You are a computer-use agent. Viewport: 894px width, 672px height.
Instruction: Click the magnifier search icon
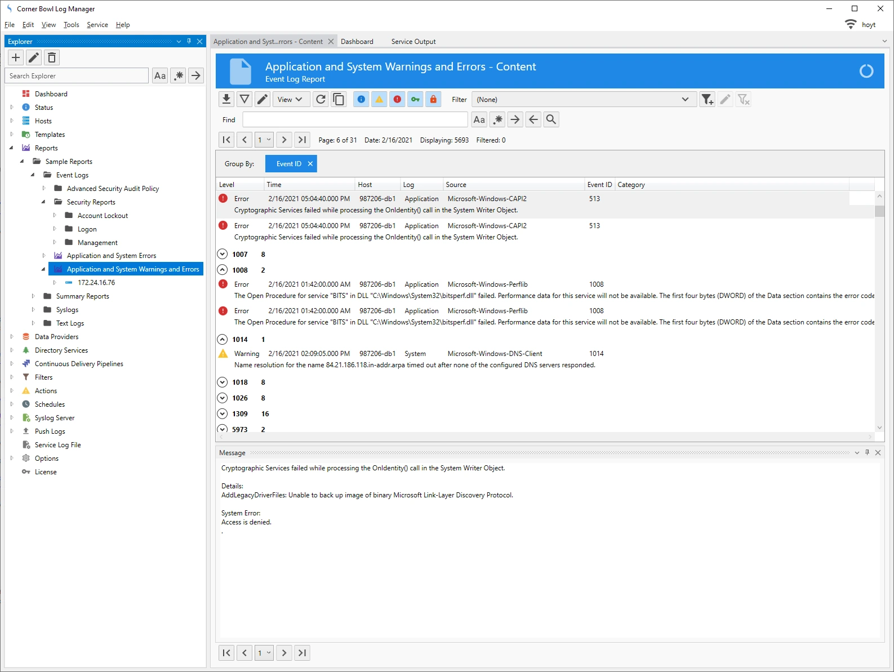(x=551, y=119)
